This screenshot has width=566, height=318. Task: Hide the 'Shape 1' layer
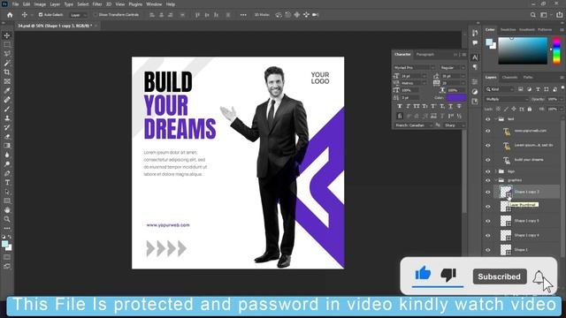[x=488, y=250]
